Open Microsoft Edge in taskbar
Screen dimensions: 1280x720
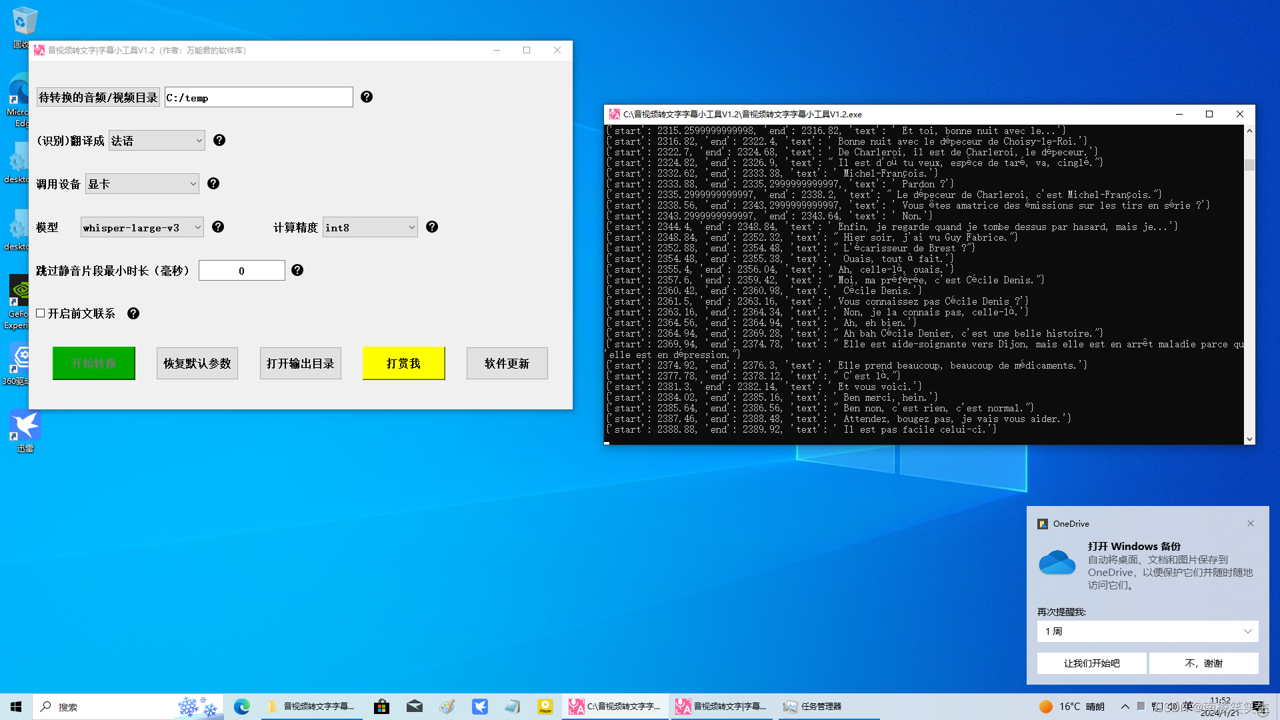pyautogui.click(x=241, y=707)
